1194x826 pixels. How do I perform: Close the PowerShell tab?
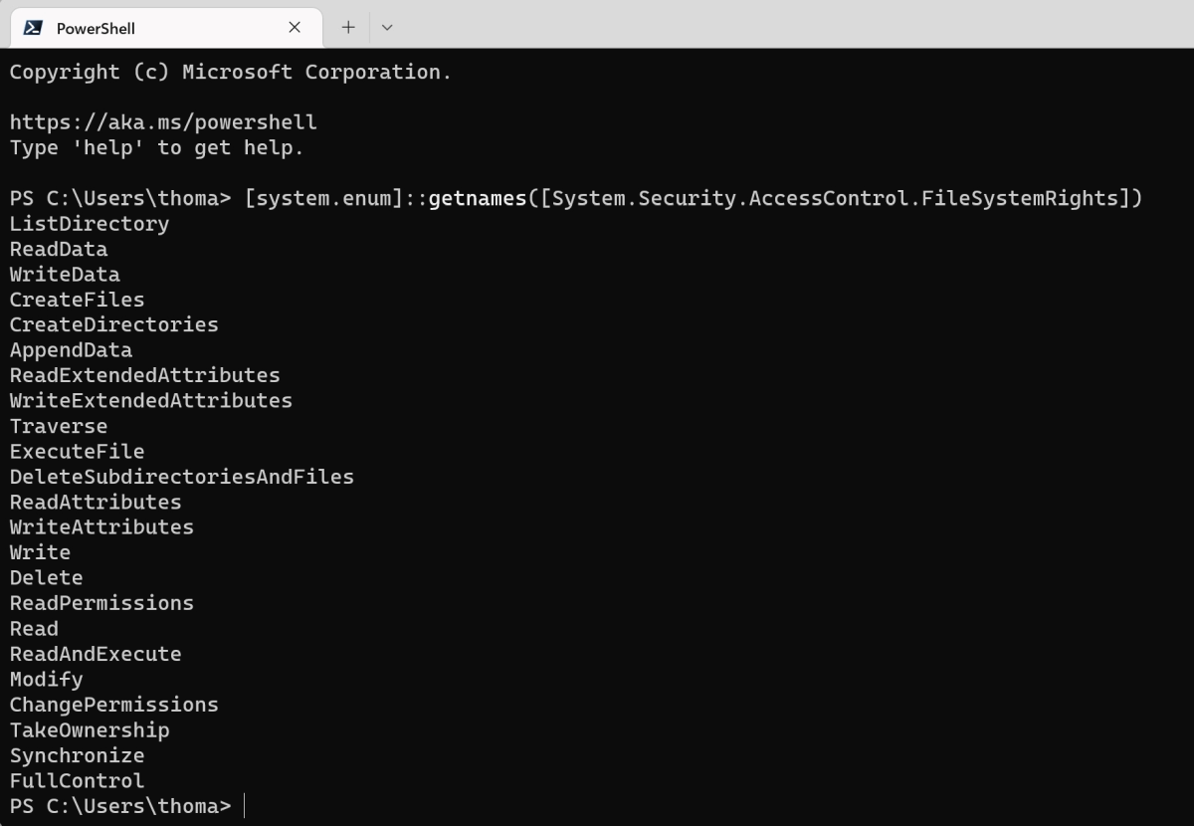pos(295,28)
